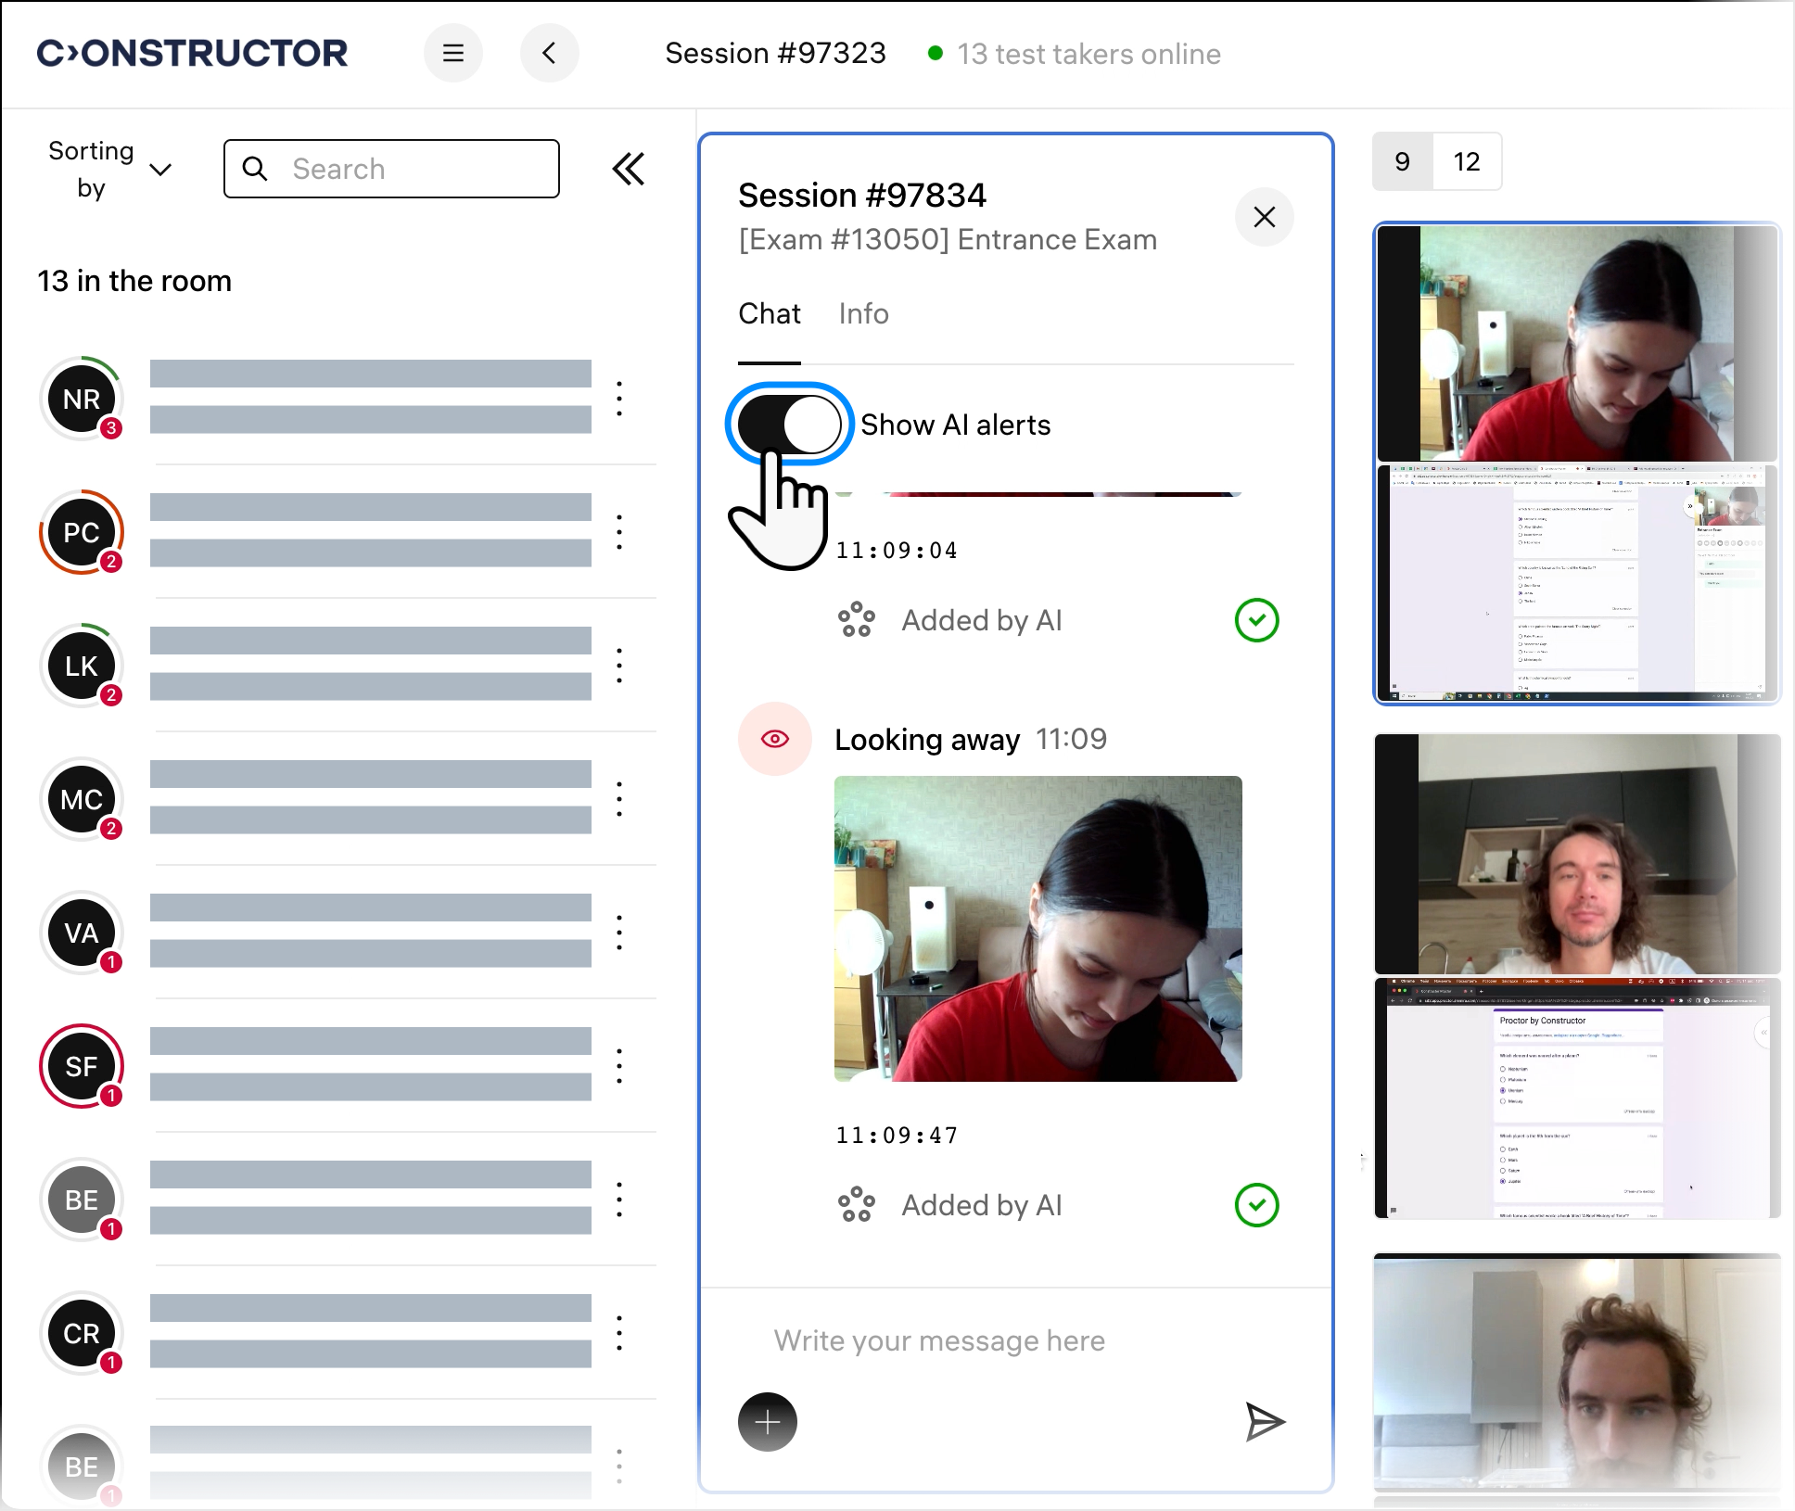Click the send message arrow icon
This screenshot has width=1795, height=1511.
tap(1264, 1422)
